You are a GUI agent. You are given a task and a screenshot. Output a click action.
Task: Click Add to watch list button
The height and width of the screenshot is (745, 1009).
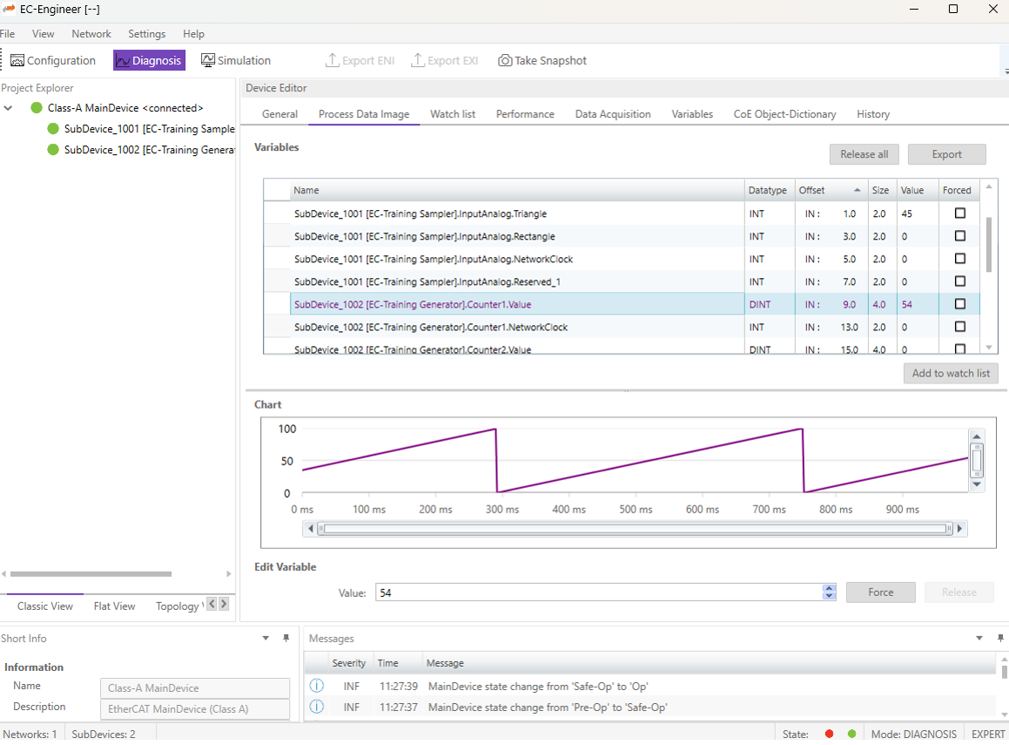pyautogui.click(x=951, y=373)
